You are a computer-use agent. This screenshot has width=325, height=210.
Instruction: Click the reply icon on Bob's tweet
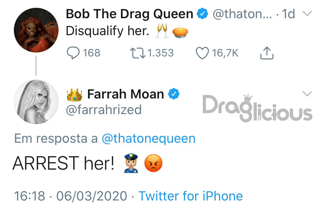click(x=73, y=53)
